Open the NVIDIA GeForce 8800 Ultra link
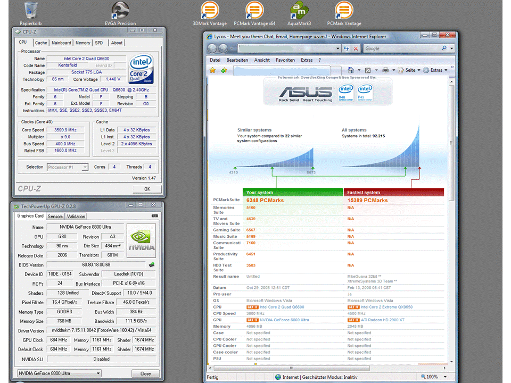Screen dimensions: 511x383 [284, 320]
